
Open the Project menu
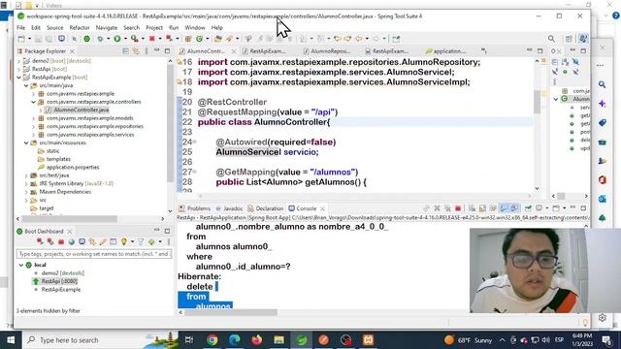(154, 28)
